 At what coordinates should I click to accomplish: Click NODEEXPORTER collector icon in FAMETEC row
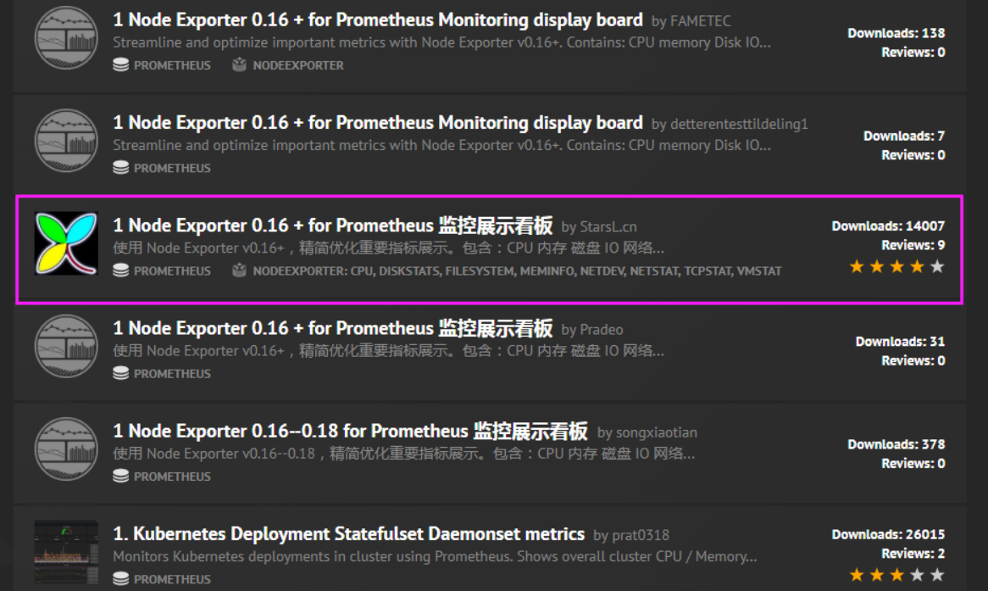point(239,65)
